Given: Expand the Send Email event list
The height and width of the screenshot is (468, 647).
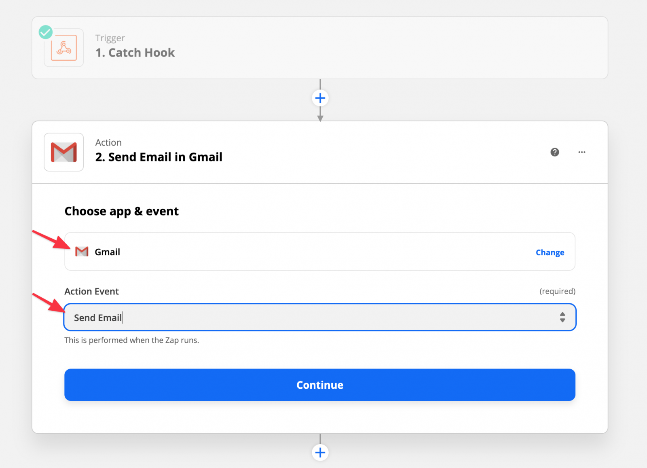Looking at the screenshot, I should pos(319,318).
